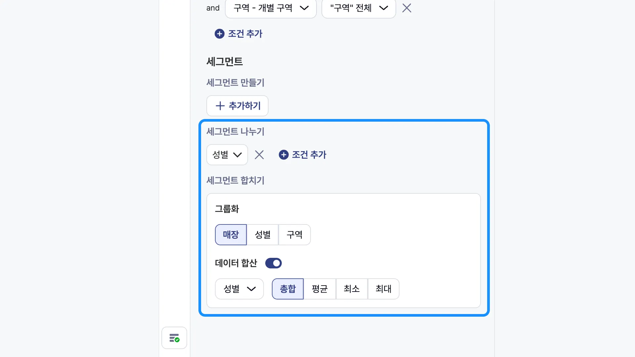The width and height of the screenshot is (635, 357).
Task: Click plus icon beside 조건 추가 in 세그먼트 나누기
Action: pyautogui.click(x=284, y=155)
